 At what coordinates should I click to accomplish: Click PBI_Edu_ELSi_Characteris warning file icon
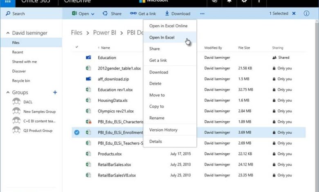tap(88, 122)
